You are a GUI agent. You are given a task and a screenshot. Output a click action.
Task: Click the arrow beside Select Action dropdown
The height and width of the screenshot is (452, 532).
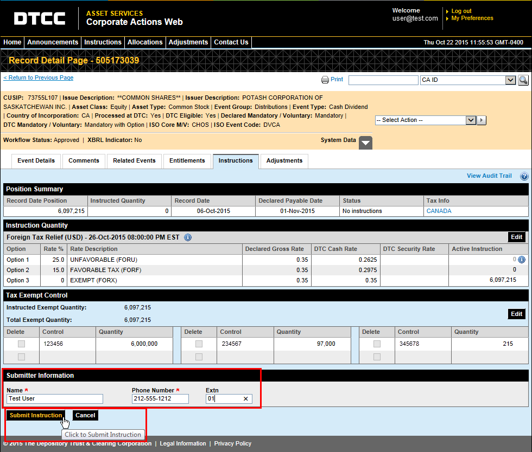(x=481, y=120)
